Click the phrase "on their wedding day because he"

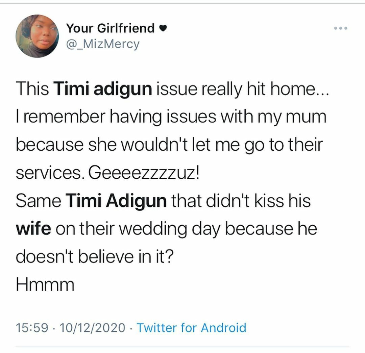(x=186, y=229)
